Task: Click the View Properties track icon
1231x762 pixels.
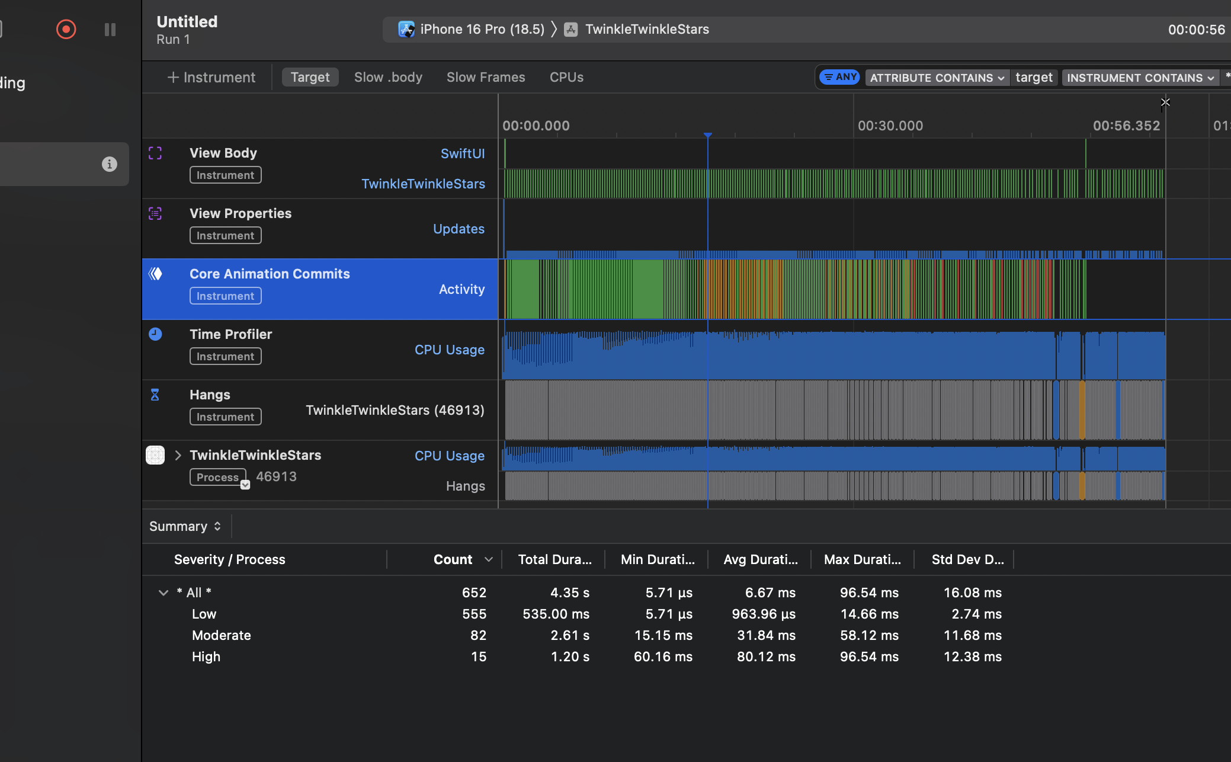Action: click(x=155, y=214)
